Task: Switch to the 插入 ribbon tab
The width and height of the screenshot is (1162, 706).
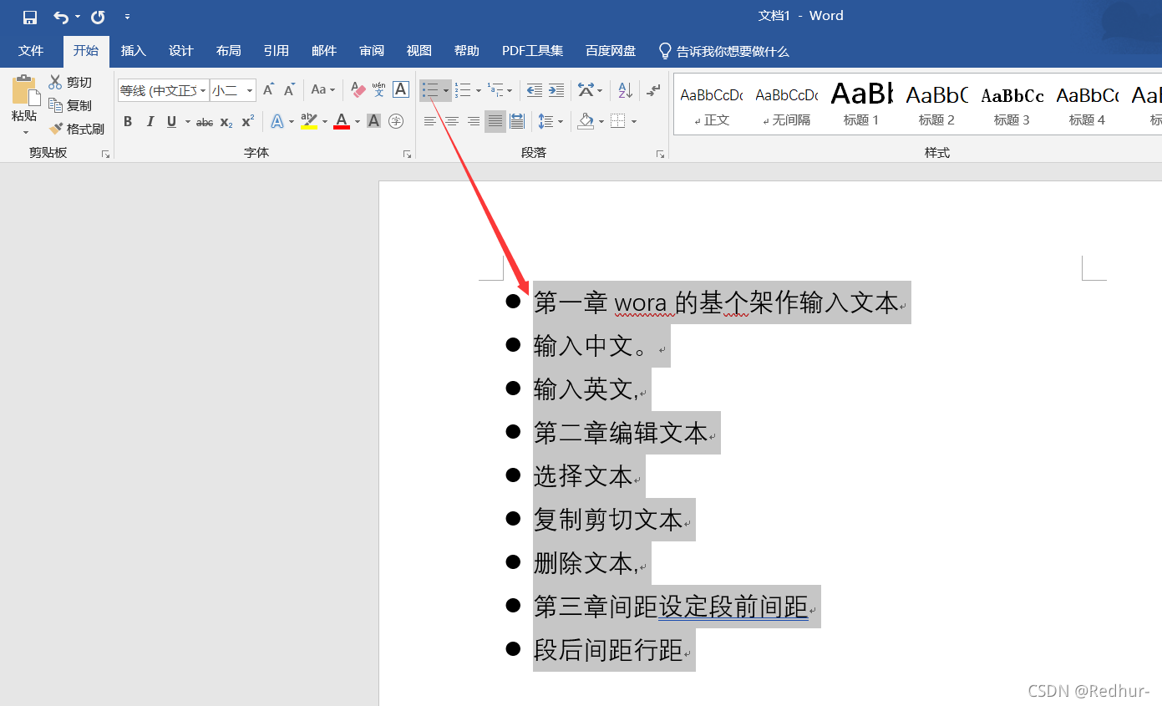Action: pyautogui.click(x=133, y=51)
